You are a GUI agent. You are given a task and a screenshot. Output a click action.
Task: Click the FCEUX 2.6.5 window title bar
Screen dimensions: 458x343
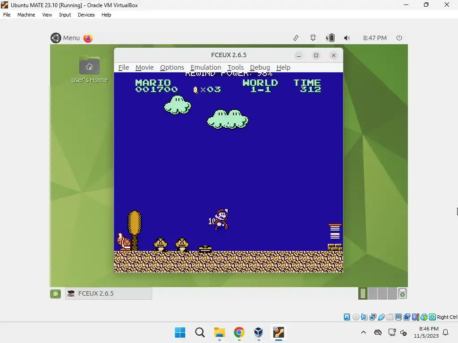[x=229, y=55]
